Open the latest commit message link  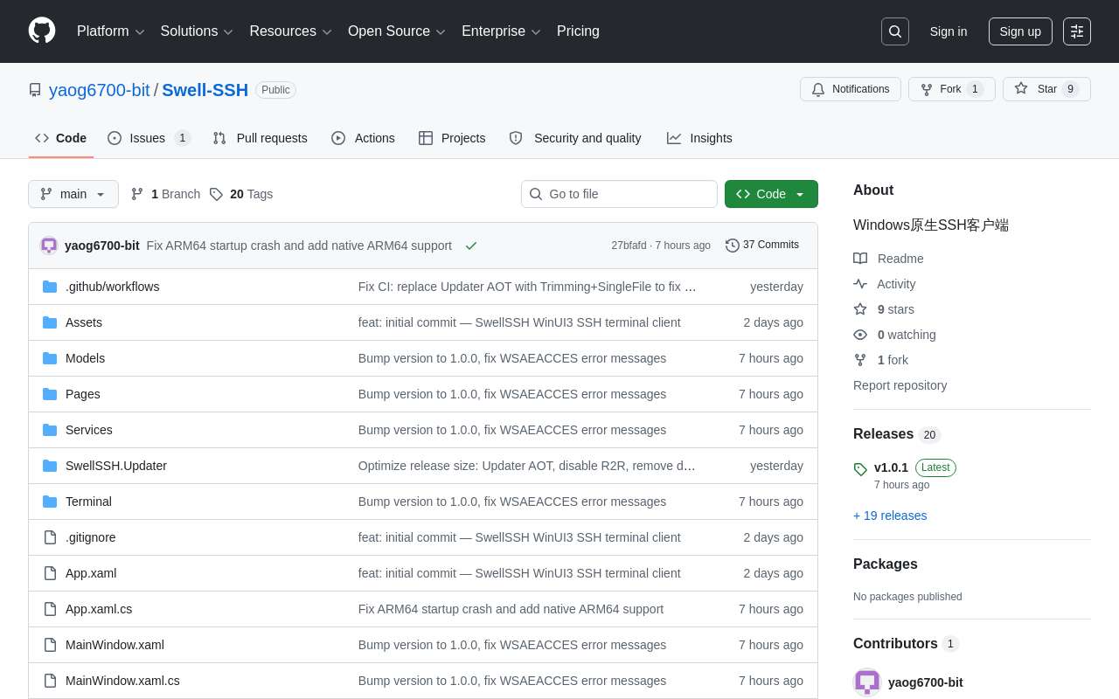pyautogui.click(x=299, y=246)
